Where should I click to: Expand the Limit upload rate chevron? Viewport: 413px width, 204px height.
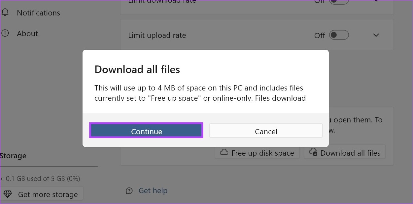click(x=376, y=35)
